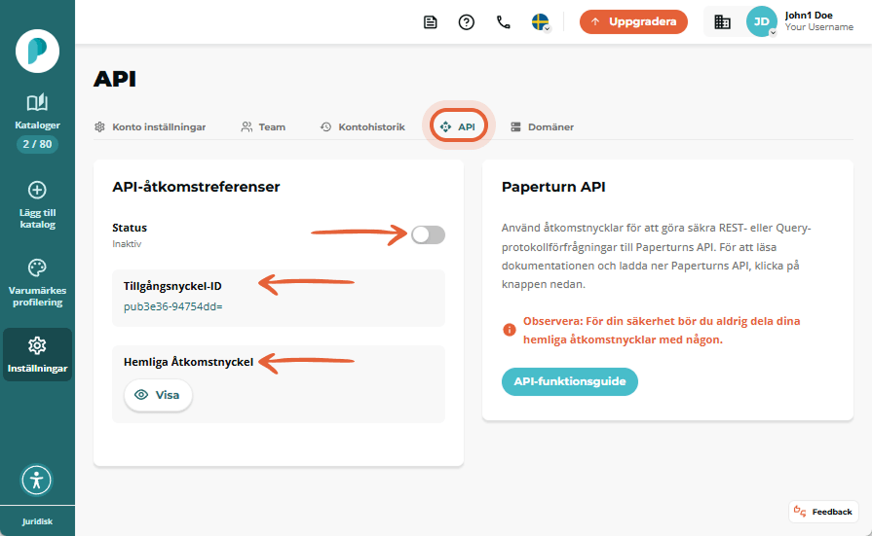Click the Paperturn API heading
Image resolution: width=872 pixels, height=536 pixels.
point(553,187)
